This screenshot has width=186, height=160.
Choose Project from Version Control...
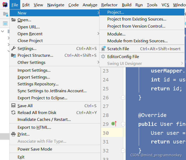click(142, 26)
